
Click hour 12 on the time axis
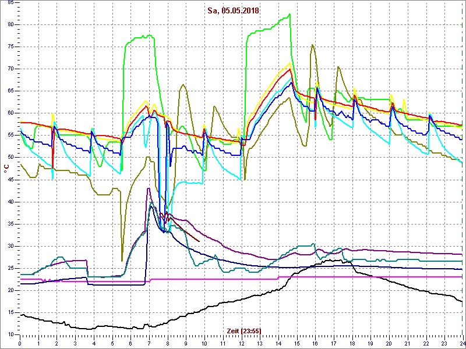pyautogui.click(x=241, y=343)
